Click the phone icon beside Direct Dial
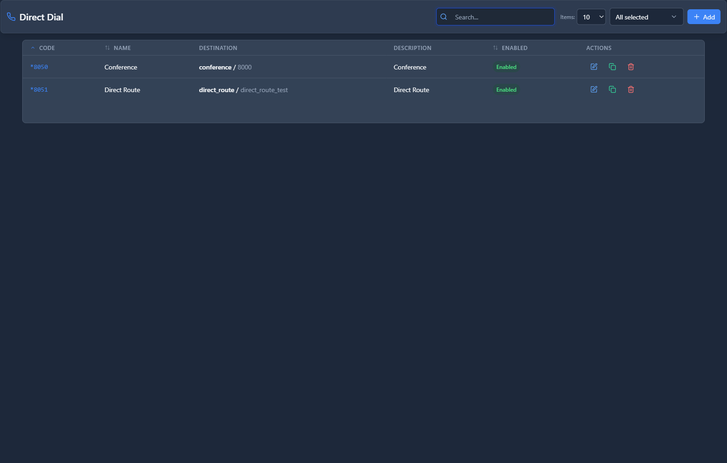The width and height of the screenshot is (727, 463). coord(11,17)
